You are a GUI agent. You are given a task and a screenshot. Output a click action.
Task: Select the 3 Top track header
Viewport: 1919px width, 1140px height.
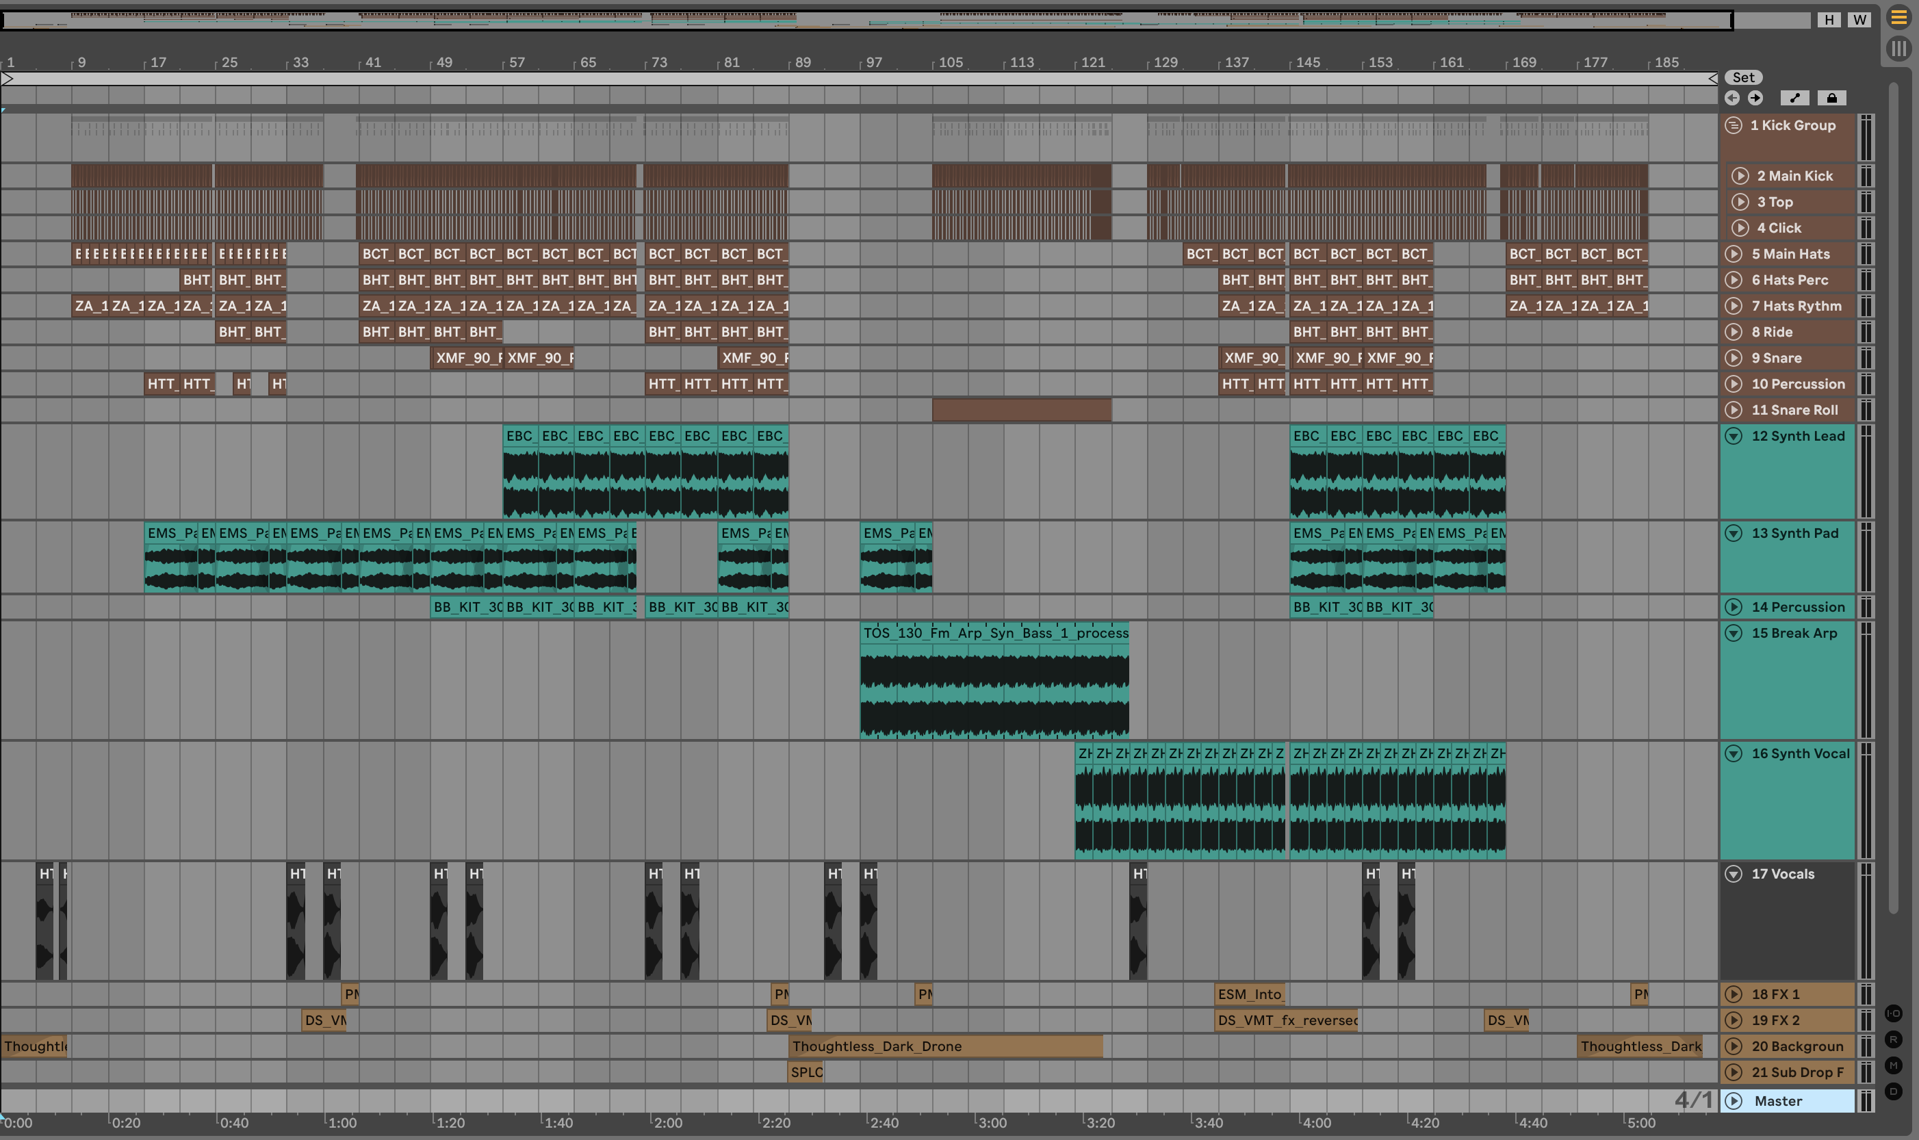click(x=1790, y=202)
